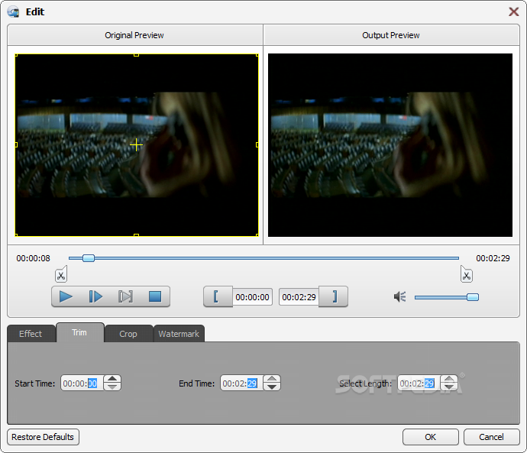Set trim end with right bracket button
Viewport: 527px width, 453px height.
pyautogui.click(x=333, y=296)
